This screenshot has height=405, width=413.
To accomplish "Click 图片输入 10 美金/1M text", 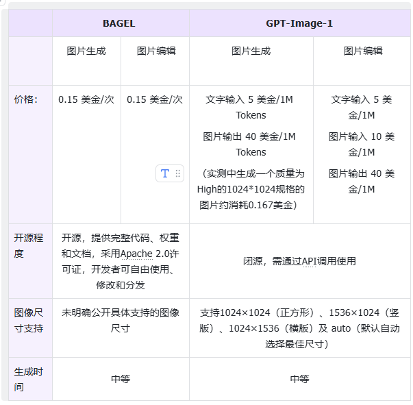I will [x=362, y=144].
